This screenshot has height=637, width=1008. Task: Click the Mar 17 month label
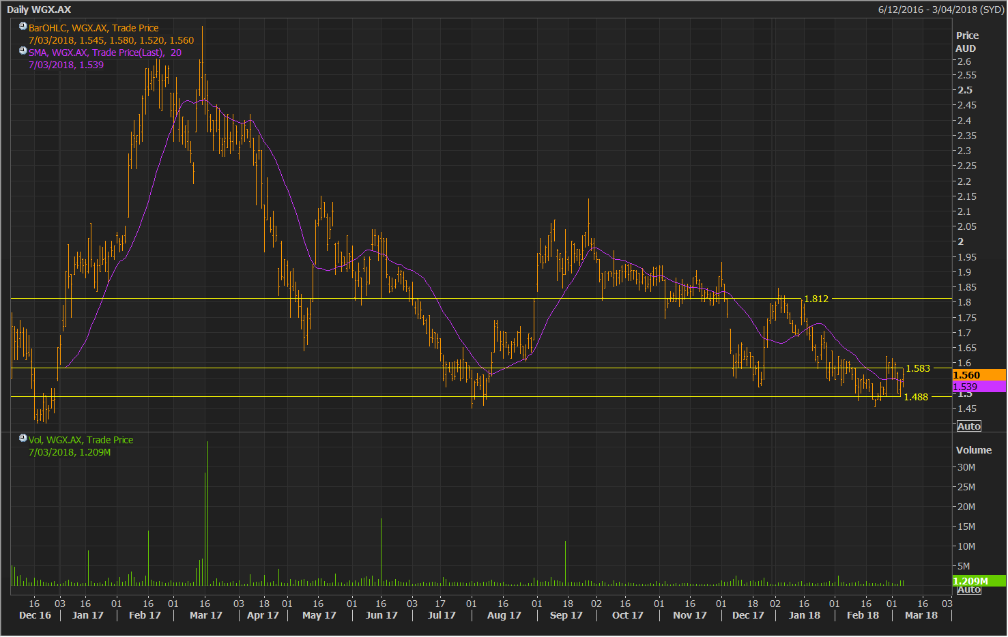tap(205, 615)
